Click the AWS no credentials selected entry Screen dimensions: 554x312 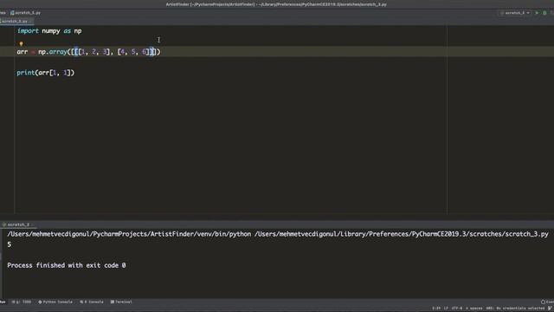[x=515, y=309]
